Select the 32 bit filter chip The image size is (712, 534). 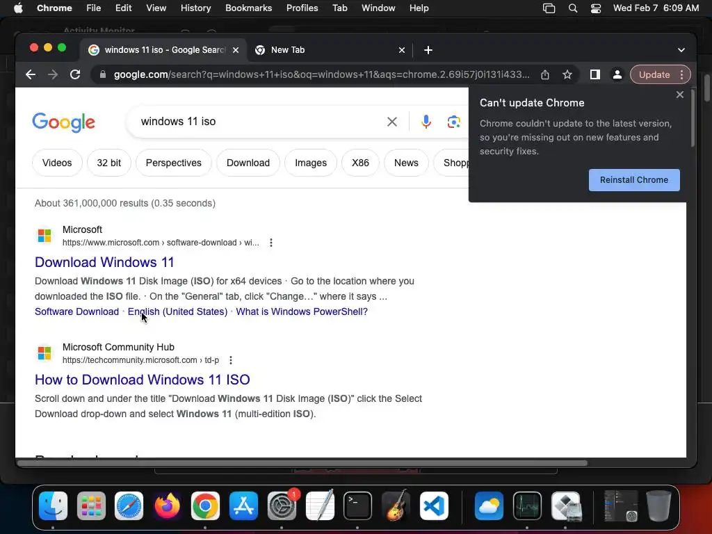click(109, 163)
